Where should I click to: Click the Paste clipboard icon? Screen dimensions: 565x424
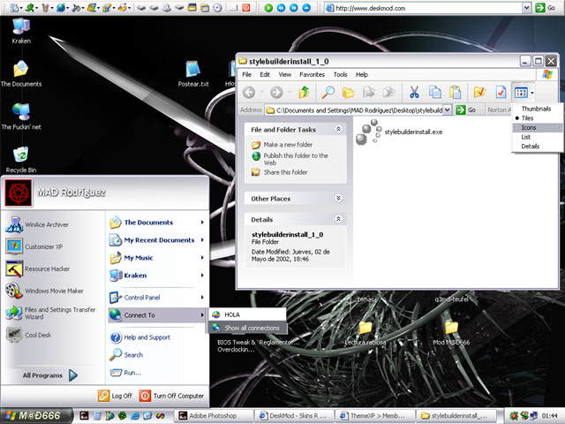(x=456, y=92)
